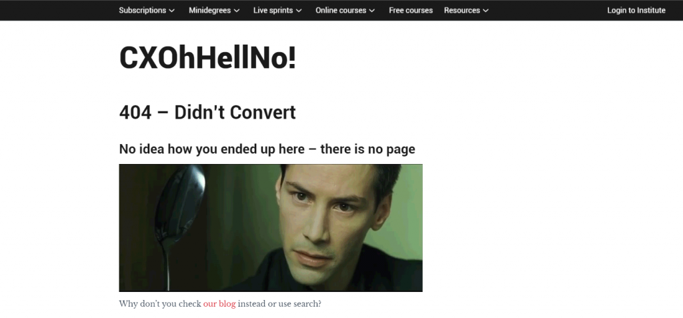Click Login to Institute
Viewport: 683px width, 318px height.
pos(636,11)
